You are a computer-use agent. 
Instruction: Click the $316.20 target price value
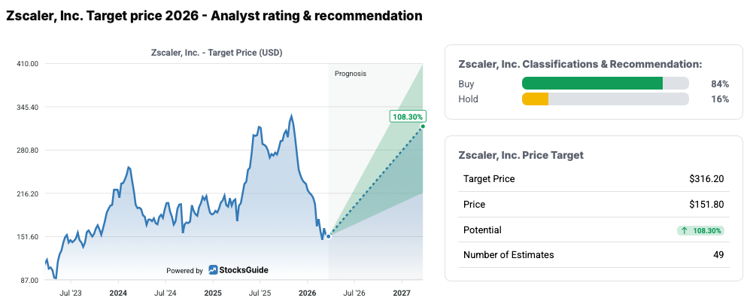[706, 179]
